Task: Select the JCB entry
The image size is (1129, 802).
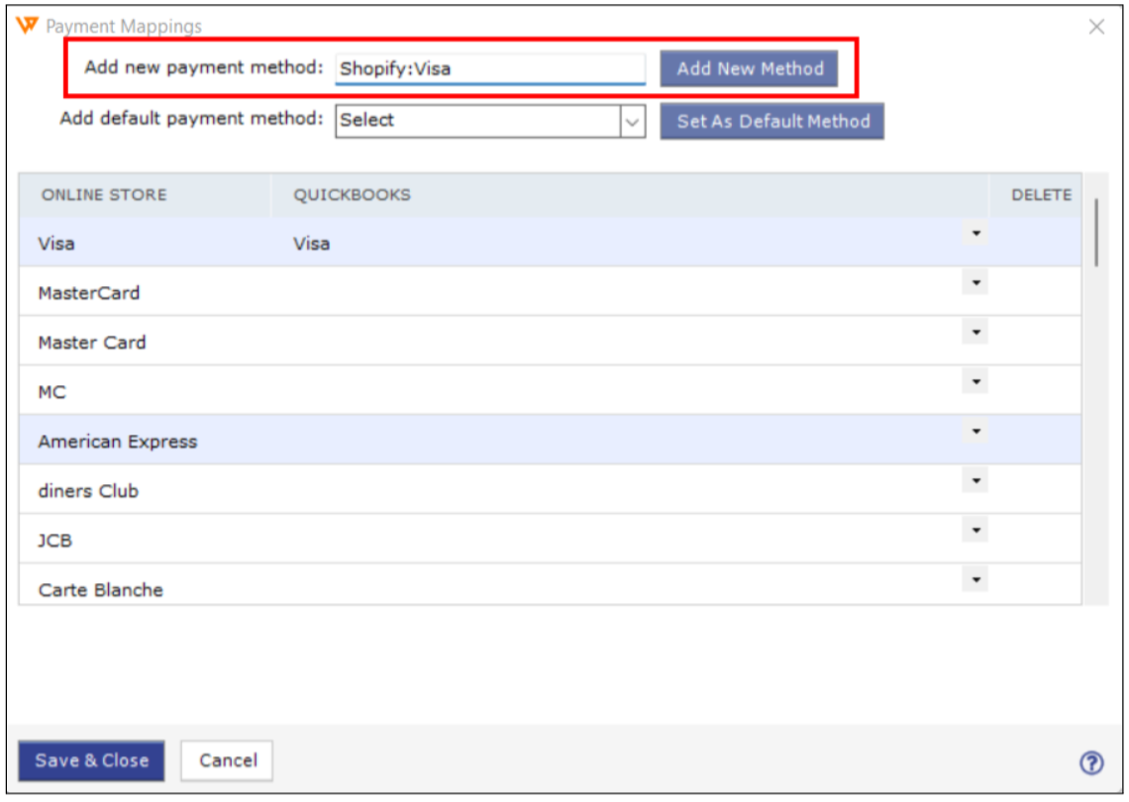Action: click(54, 541)
